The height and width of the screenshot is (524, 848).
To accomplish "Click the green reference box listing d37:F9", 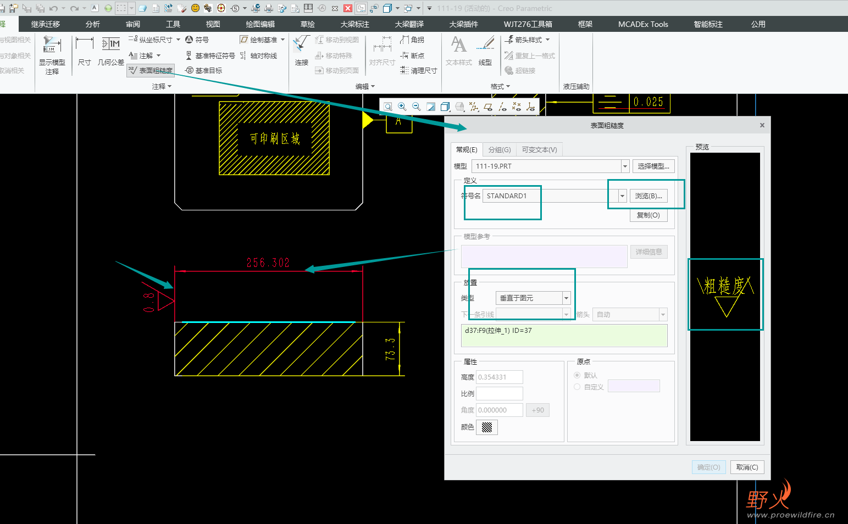I will [x=564, y=336].
